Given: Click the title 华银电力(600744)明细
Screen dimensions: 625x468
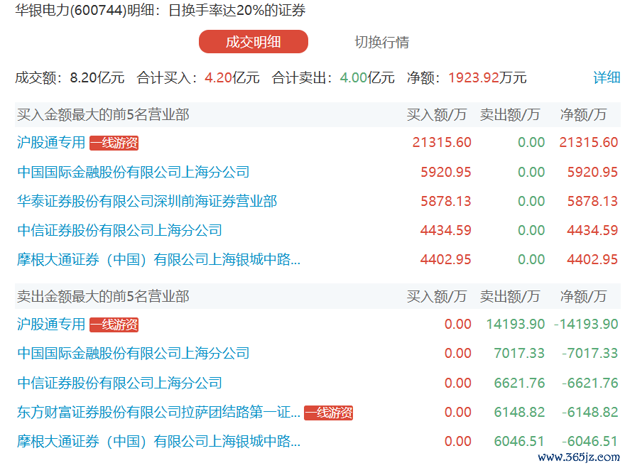Looking at the screenshot, I should [85, 10].
